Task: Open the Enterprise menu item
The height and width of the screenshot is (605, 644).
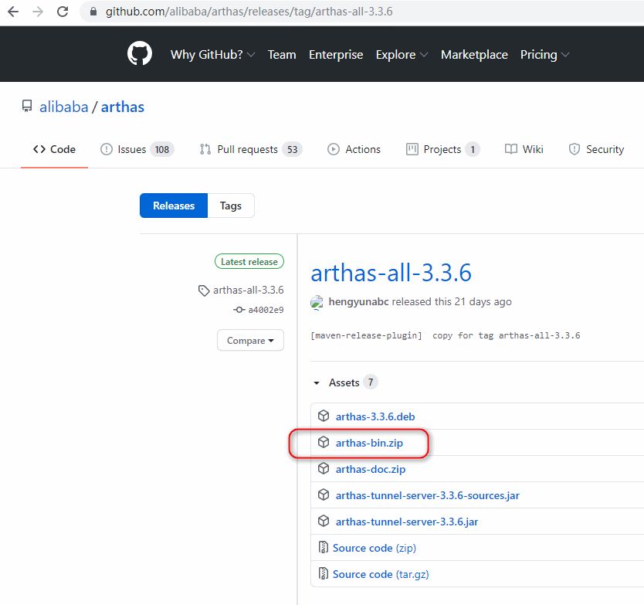Action: pos(336,55)
